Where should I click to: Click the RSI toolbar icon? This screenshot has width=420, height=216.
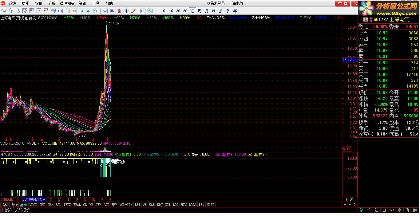112,11
